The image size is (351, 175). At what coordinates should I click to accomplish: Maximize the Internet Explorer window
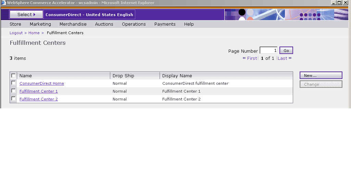click(339, 3)
